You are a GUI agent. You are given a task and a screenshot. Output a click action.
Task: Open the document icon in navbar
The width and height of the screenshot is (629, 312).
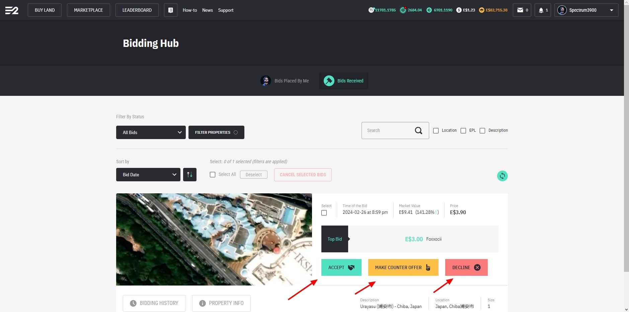[170, 10]
